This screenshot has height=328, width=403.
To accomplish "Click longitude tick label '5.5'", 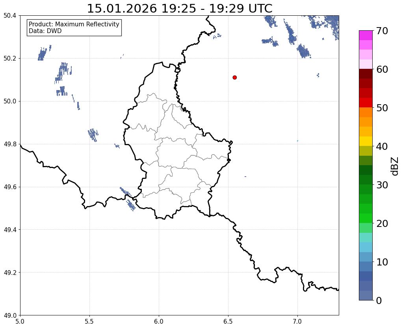I will (89, 322).
